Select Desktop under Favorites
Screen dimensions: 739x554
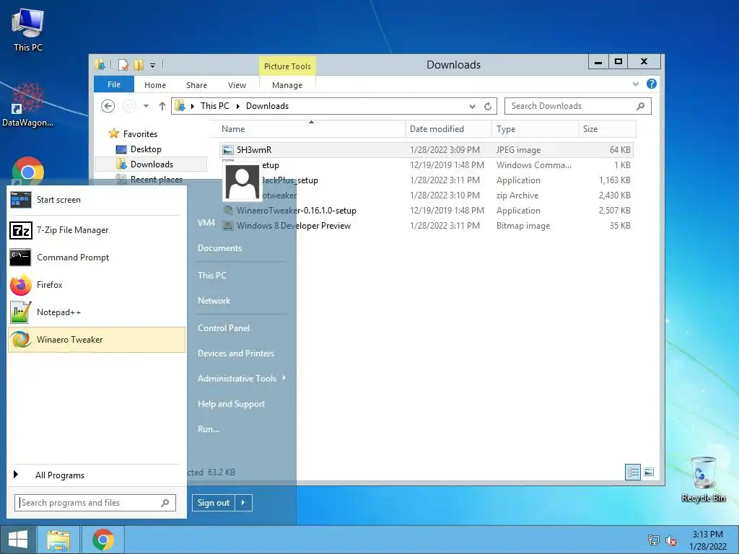(x=146, y=149)
